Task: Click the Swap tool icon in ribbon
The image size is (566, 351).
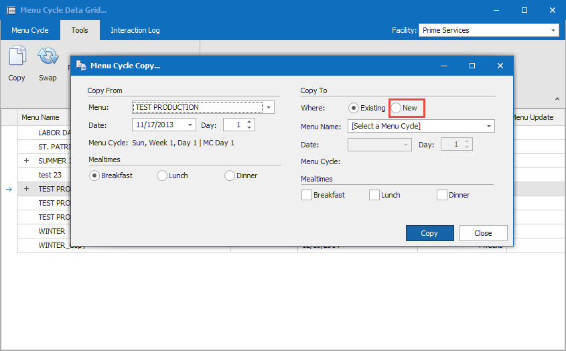Action: [x=48, y=55]
